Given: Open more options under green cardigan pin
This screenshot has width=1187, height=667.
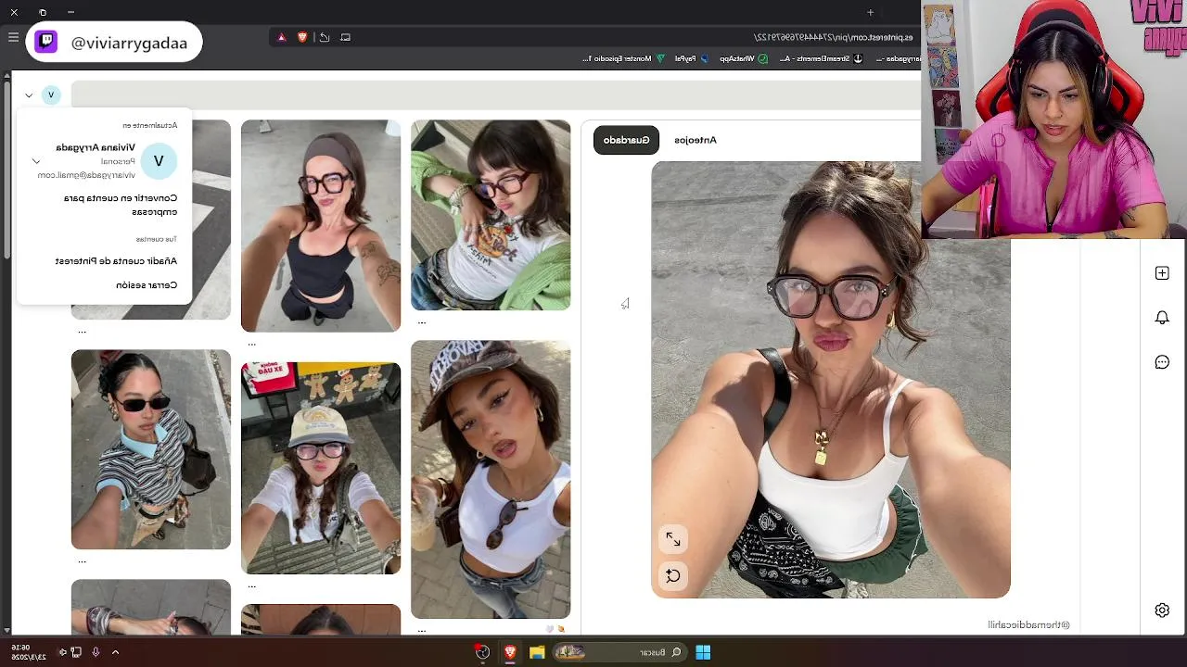Looking at the screenshot, I should click(421, 322).
